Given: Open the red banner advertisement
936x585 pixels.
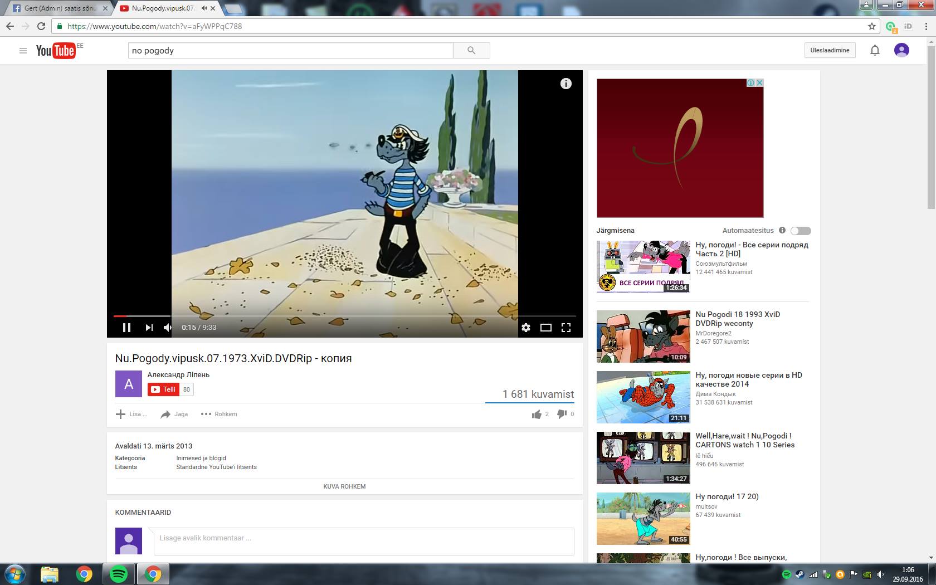Looking at the screenshot, I should pos(680,148).
